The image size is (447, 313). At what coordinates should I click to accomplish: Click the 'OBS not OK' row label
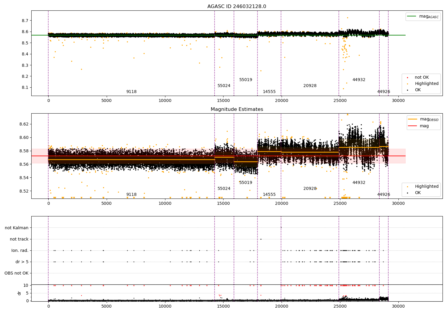click(x=16, y=273)
